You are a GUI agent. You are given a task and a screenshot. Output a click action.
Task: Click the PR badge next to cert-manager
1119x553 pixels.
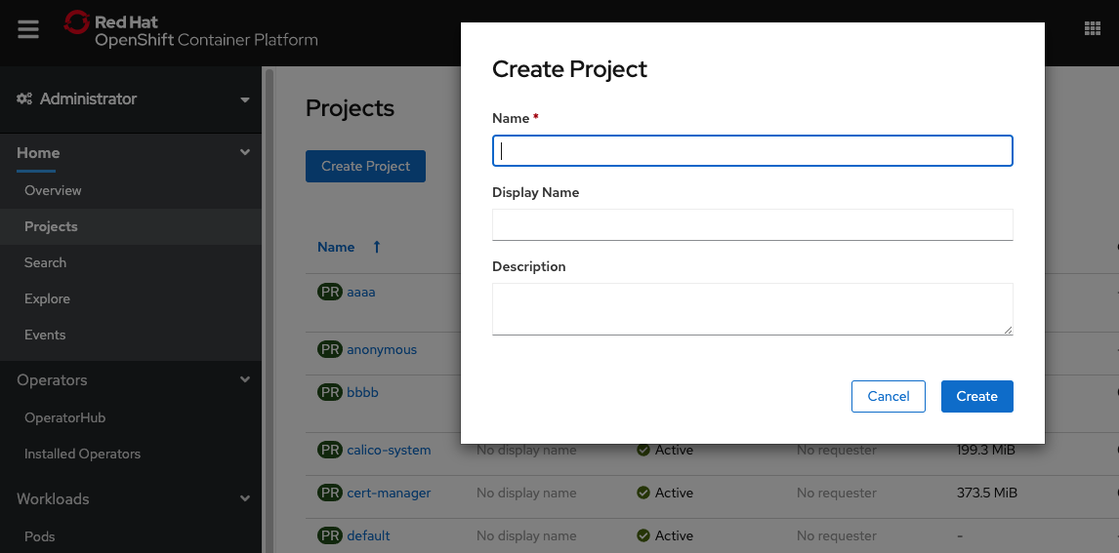pyautogui.click(x=330, y=493)
